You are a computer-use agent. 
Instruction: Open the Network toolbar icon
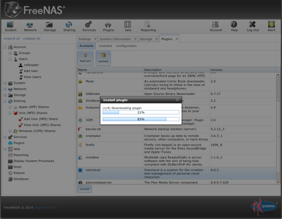click(30, 26)
